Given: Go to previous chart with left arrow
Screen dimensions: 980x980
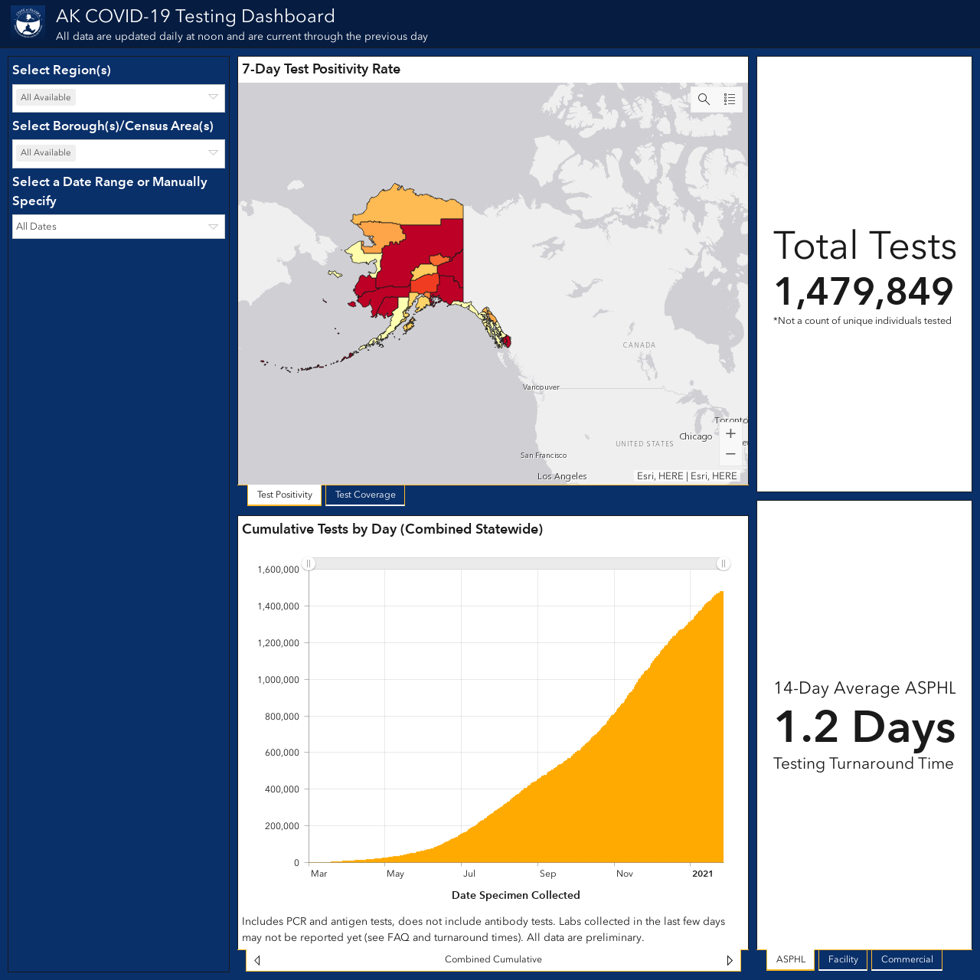Looking at the screenshot, I should 257,960.
